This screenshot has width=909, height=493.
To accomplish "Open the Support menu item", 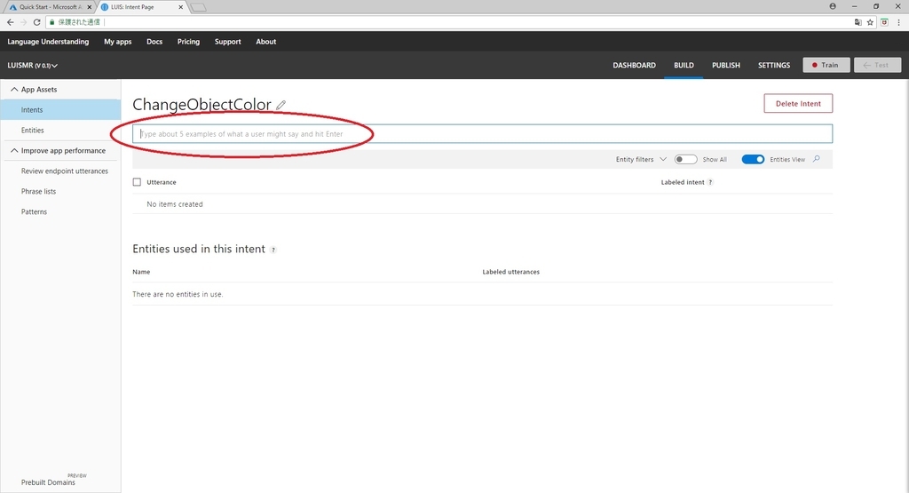I will pyautogui.click(x=228, y=42).
